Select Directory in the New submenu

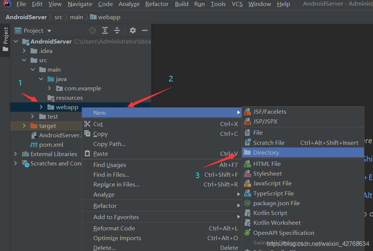pos(266,153)
